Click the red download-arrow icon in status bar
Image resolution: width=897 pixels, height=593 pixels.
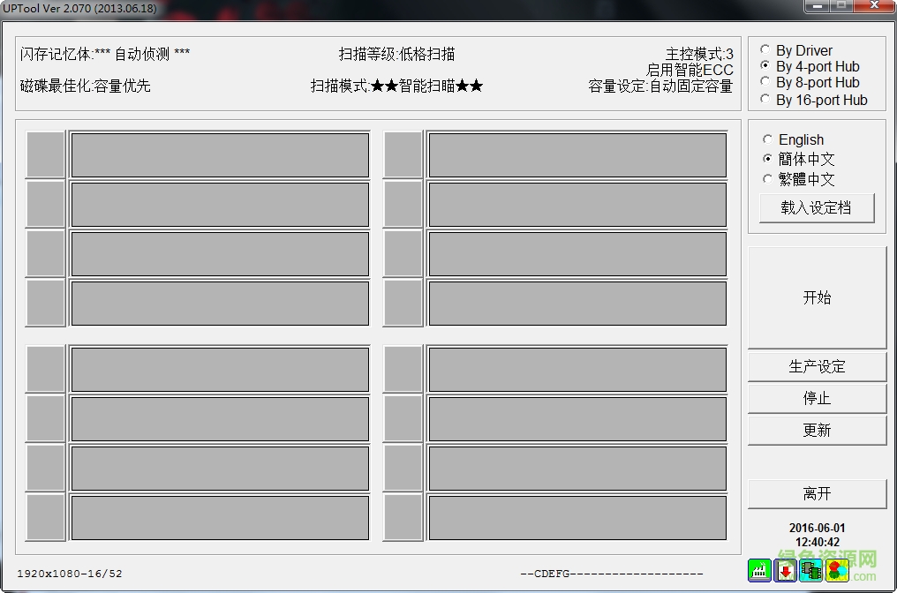(785, 571)
